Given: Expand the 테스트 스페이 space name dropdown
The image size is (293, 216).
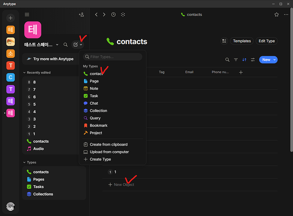Looking at the screenshot, I should click(57, 44).
